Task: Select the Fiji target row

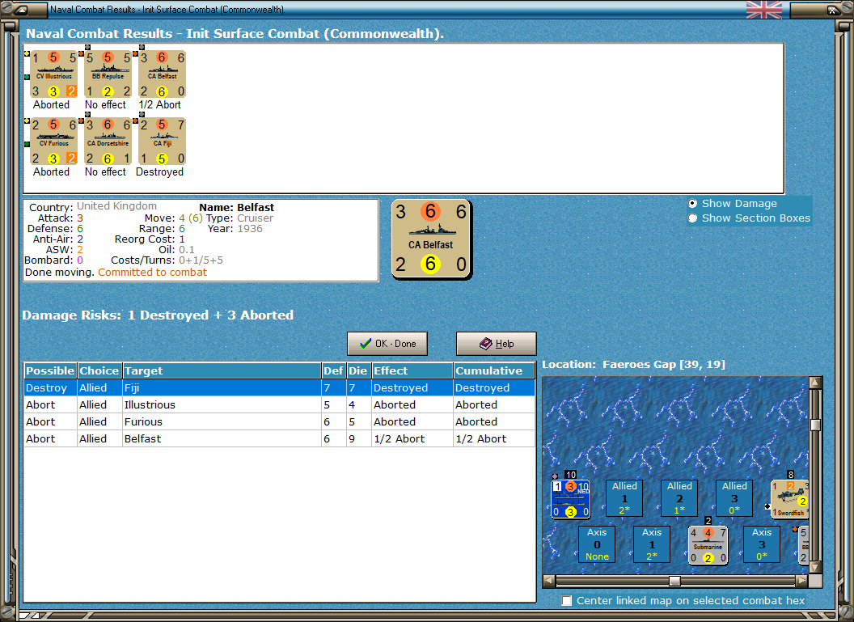Action: [x=279, y=387]
